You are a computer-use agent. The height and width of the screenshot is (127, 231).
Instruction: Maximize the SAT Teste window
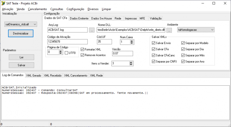[214, 3]
